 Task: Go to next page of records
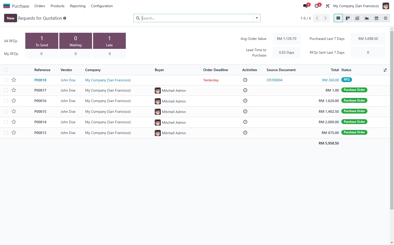325,18
